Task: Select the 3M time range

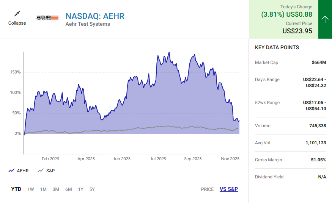Action: [x=56, y=189]
